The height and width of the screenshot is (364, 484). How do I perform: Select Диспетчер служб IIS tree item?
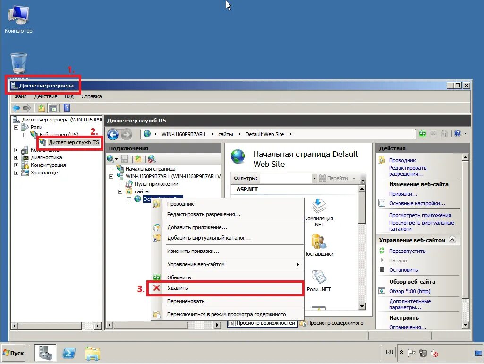coord(74,142)
